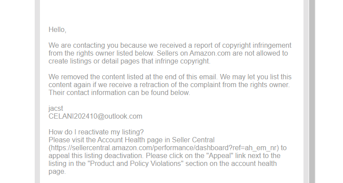
Task: Click the rights owner name 'jacst'
Action: click(x=56, y=109)
